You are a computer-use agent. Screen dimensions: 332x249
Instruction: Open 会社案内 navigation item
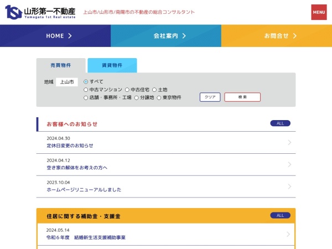pos(166,36)
